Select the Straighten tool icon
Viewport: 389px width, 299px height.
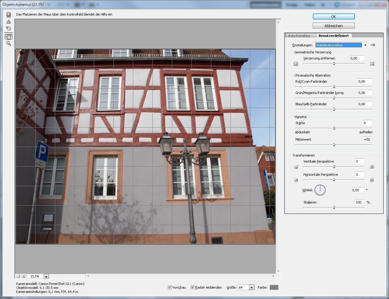9,22
